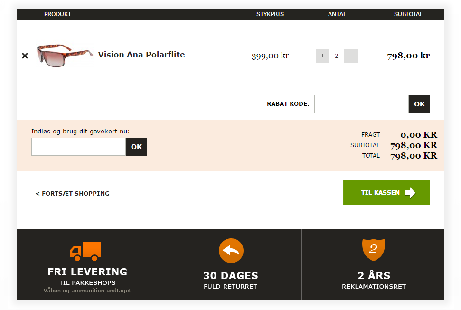Click the Produkt column header
The image size is (461, 310).
pos(57,14)
